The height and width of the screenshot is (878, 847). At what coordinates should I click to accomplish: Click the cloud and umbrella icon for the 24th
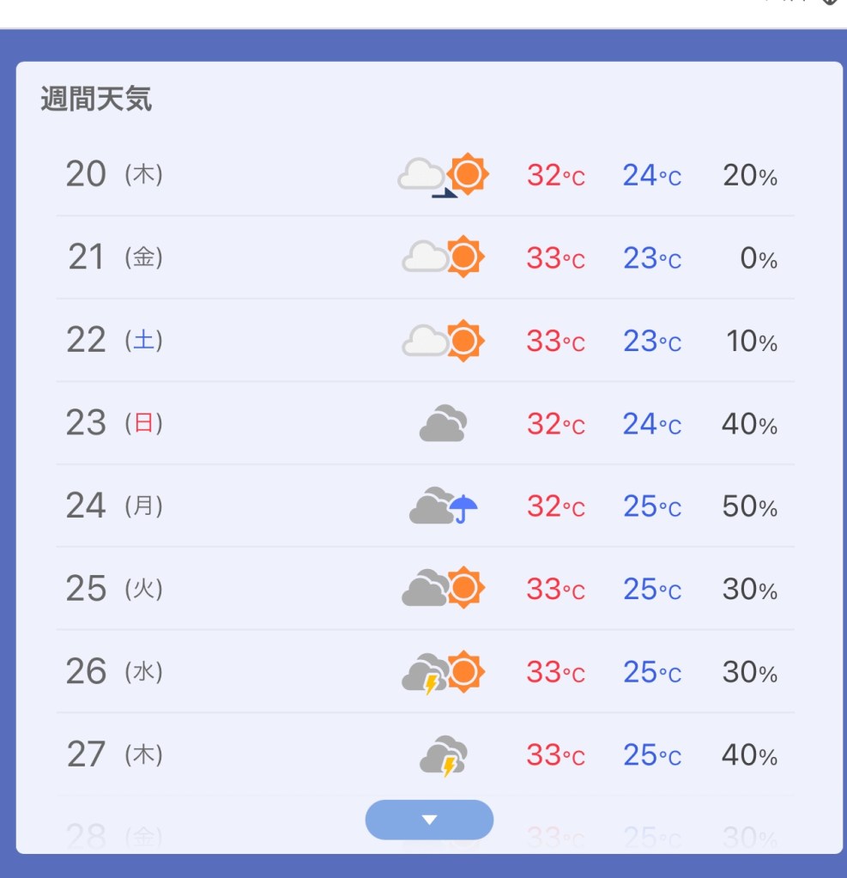(x=443, y=506)
